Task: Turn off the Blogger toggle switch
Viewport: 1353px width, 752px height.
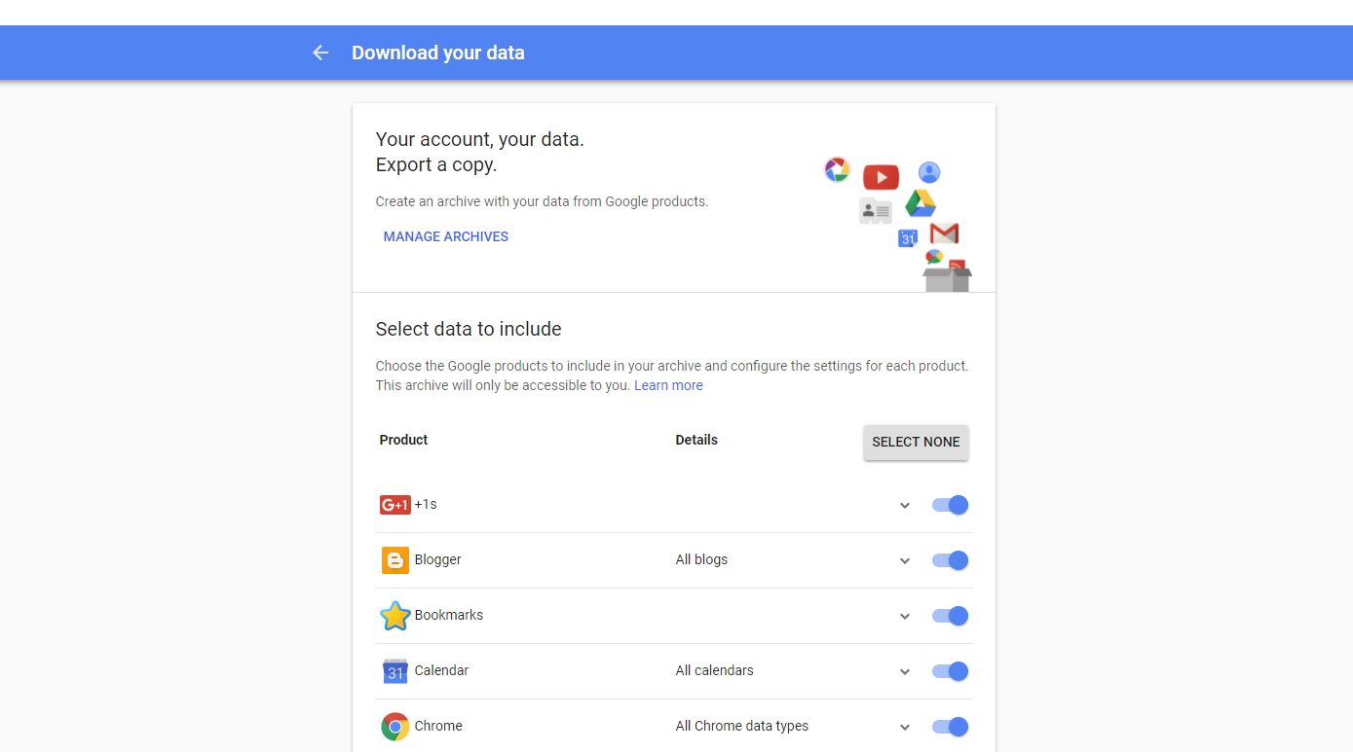Action: click(x=950, y=560)
